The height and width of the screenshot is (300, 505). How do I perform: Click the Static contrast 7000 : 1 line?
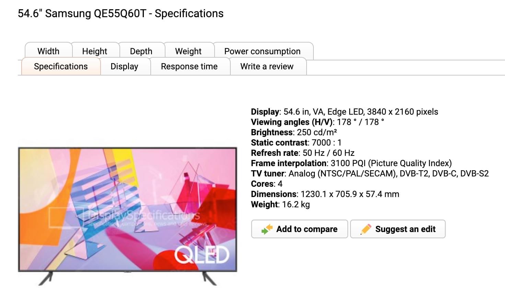tap(296, 142)
